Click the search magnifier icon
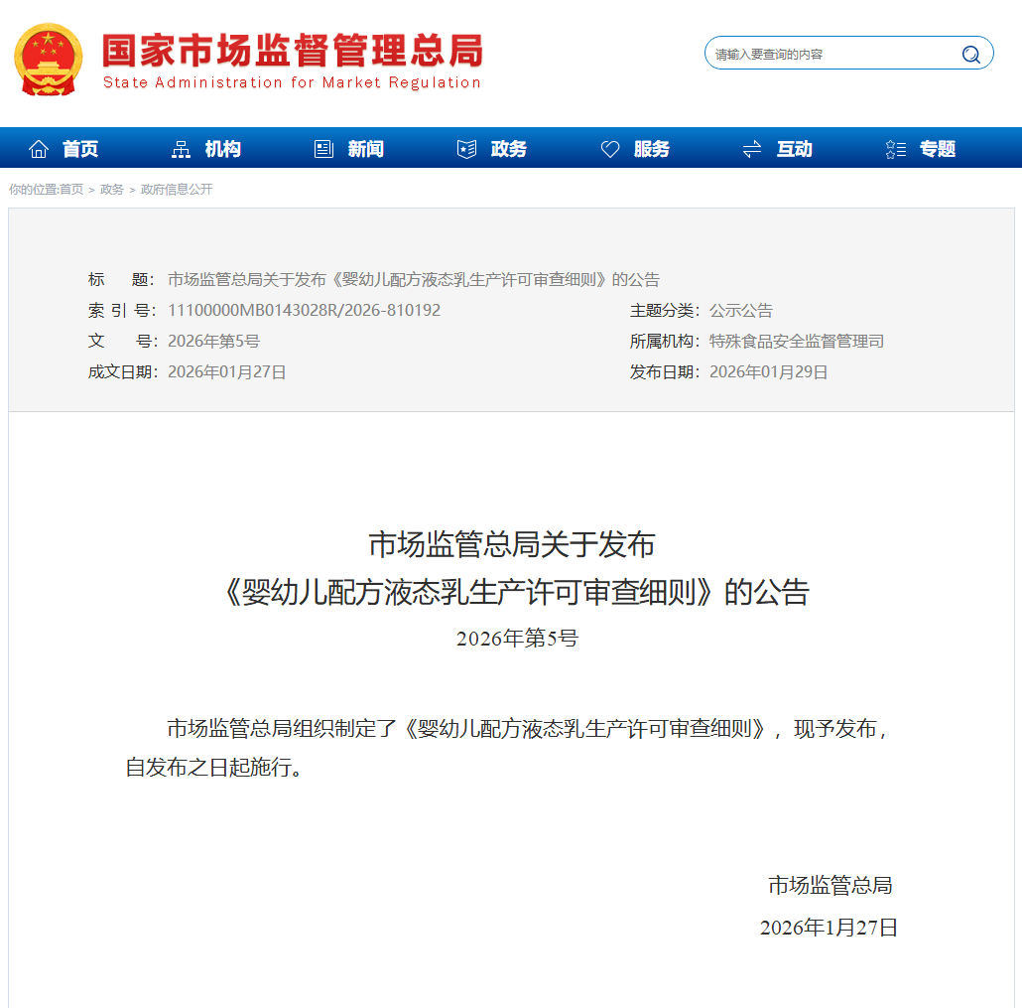The height and width of the screenshot is (1008, 1022). tap(970, 54)
